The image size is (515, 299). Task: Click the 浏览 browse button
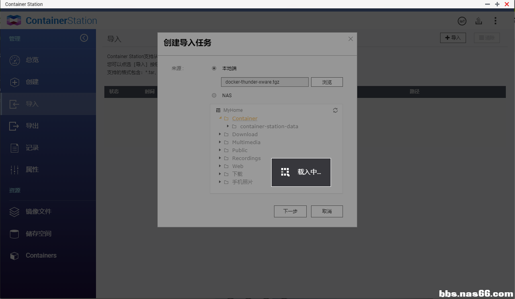(327, 82)
